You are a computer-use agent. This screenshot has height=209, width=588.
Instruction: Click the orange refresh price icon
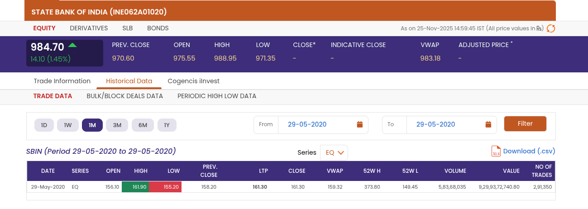pyautogui.click(x=551, y=28)
